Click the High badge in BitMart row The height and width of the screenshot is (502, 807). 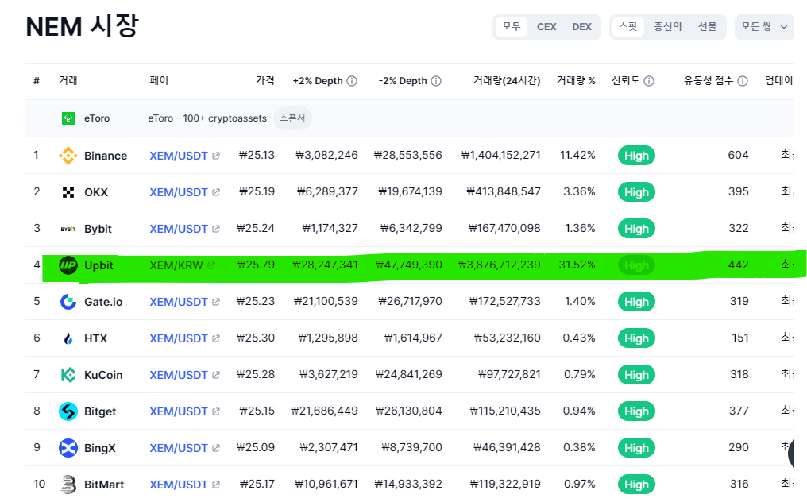(636, 485)
